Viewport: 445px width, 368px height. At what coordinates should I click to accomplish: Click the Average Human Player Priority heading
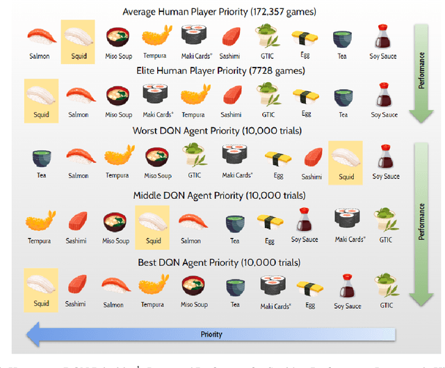click(220, 12)
